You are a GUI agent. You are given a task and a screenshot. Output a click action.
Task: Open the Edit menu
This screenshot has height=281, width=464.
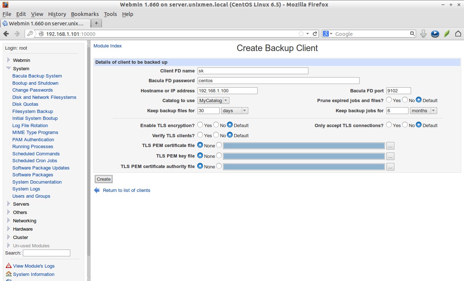tap(21, 14)
